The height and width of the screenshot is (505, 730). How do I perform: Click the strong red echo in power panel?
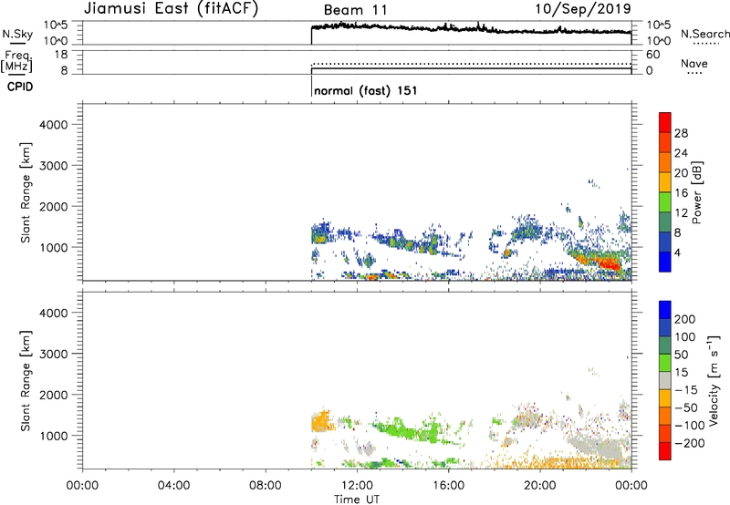point(608,263)
